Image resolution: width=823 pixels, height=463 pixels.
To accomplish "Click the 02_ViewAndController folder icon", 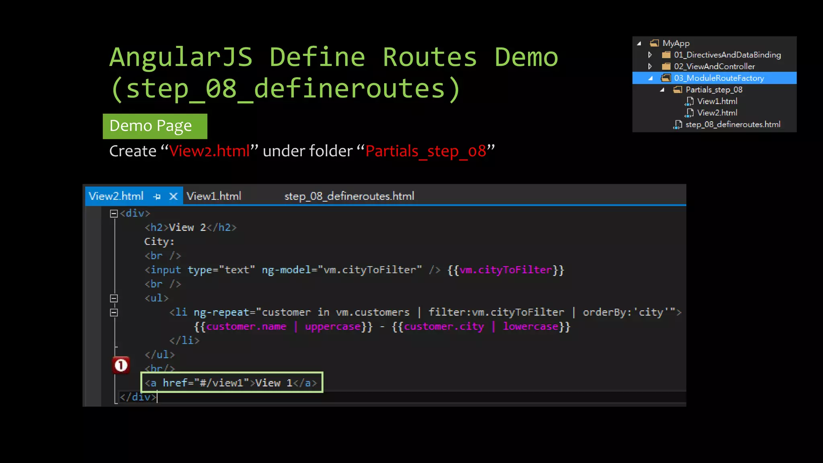I will point(666,66).
